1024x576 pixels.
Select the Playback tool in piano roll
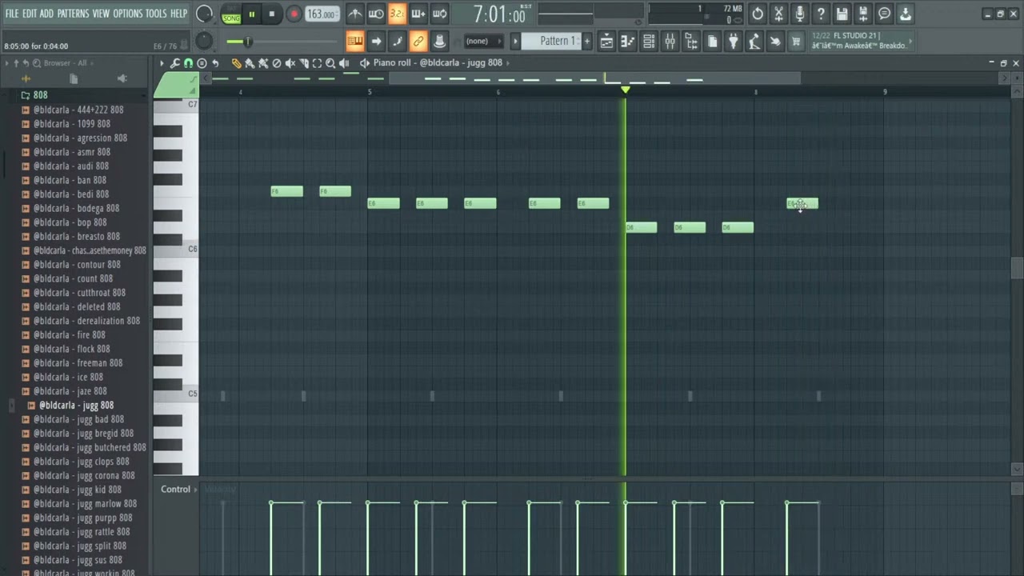tap(343, 63)
